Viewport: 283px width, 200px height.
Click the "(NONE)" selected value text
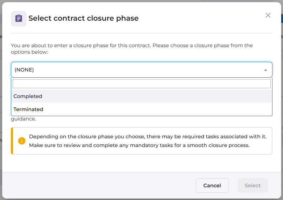pos(24,70)
